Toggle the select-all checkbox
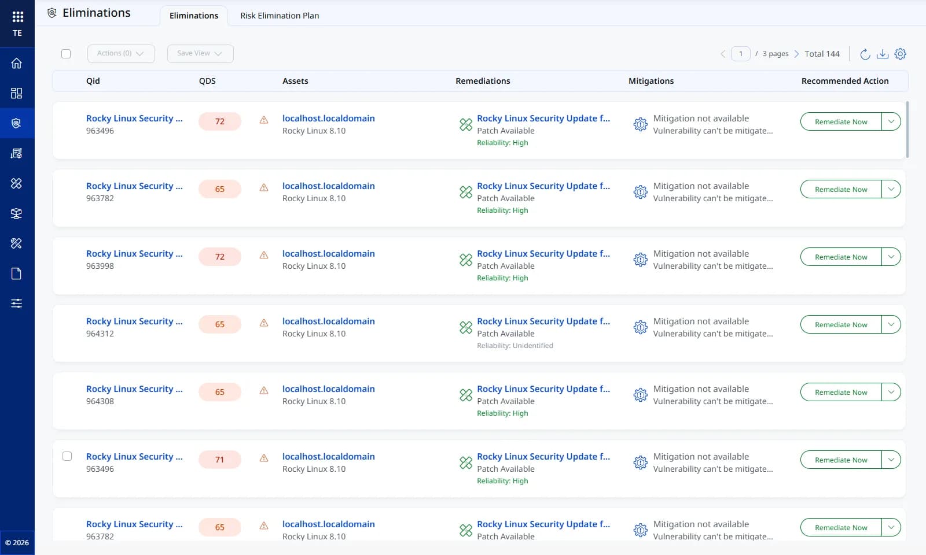926x555 pixels. click(x=66, y=54)
